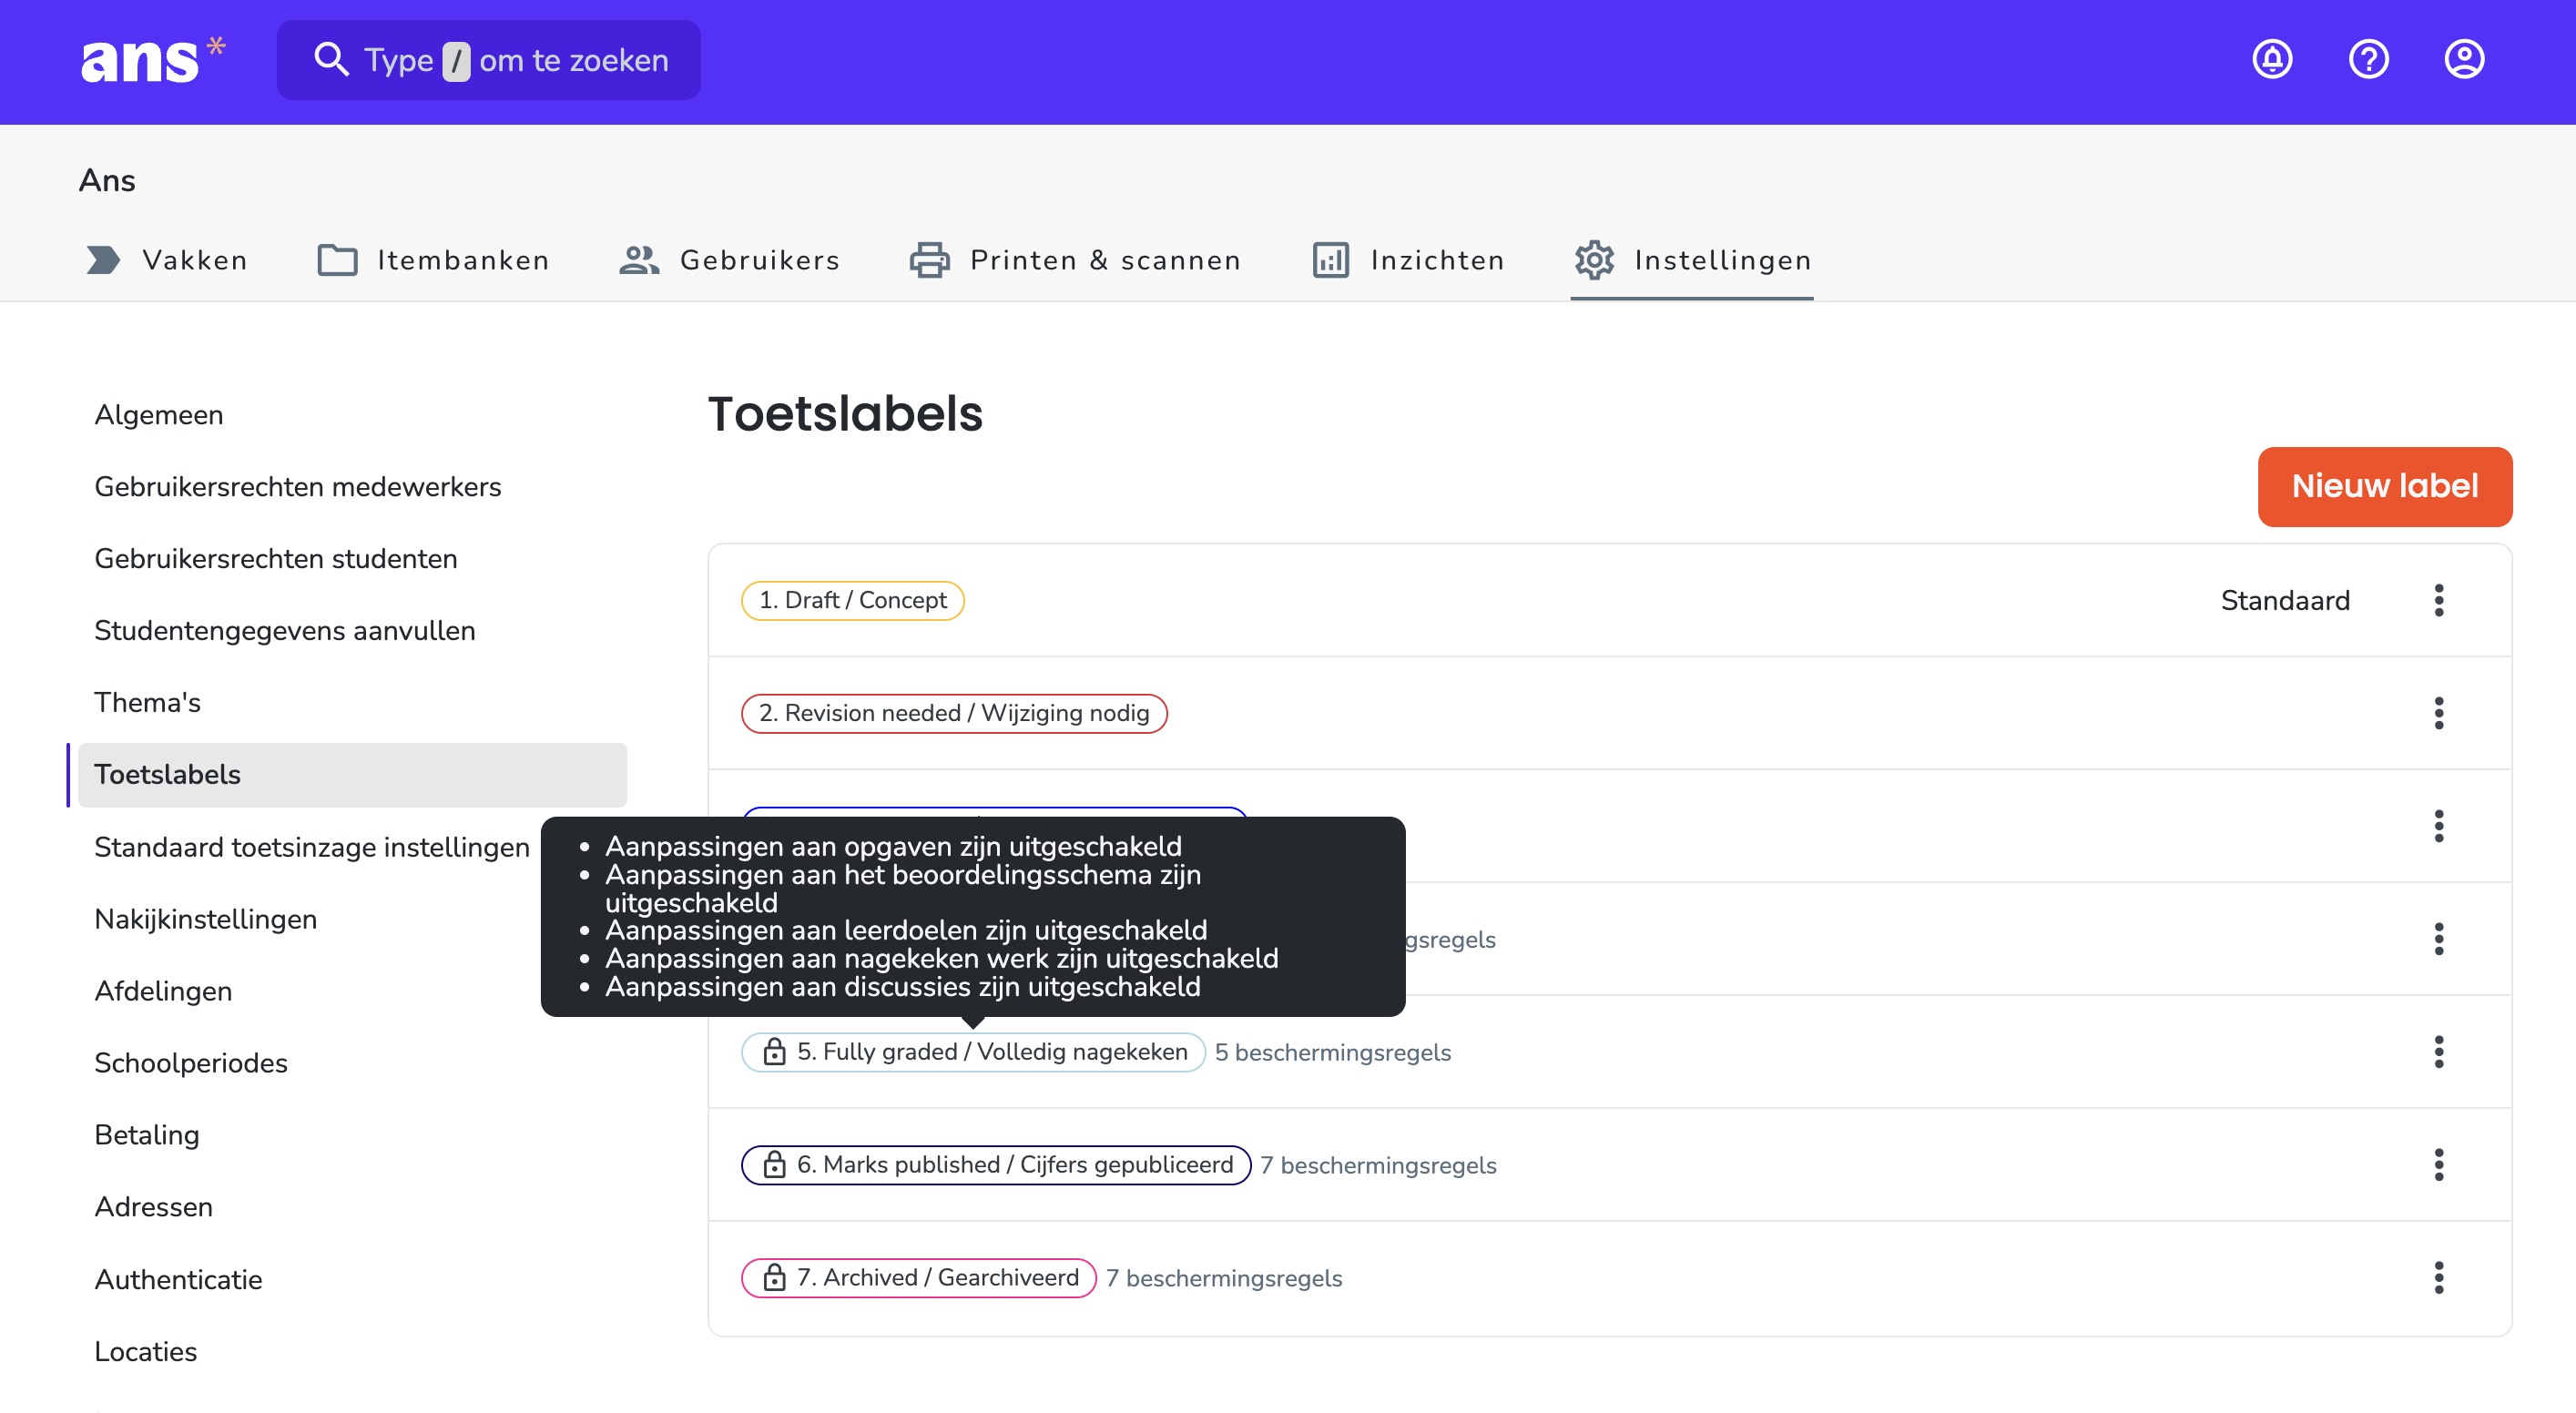
Task: Switch to the Inzichten tab
Action: coord(1408,260)
